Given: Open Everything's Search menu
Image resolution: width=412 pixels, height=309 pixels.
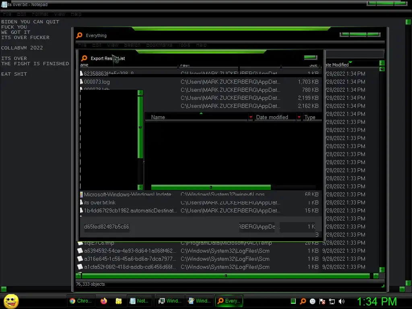Looking at the screenshot, I should 132,45.
